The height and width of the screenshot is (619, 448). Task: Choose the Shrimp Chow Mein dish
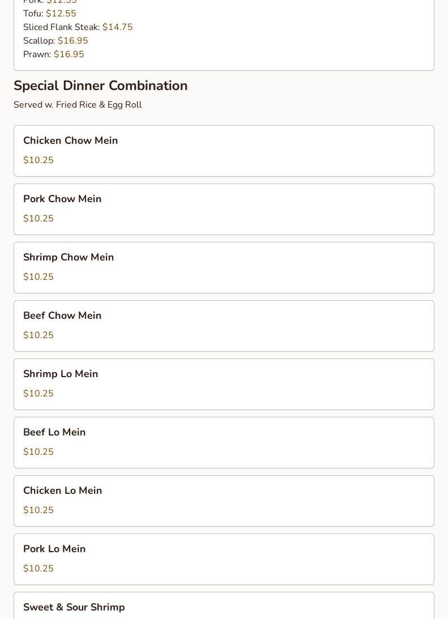tap(68, 257)
